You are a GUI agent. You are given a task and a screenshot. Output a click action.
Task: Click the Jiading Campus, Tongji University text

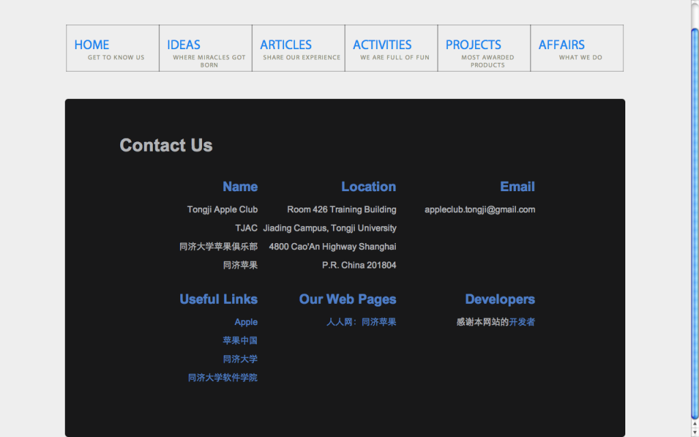coord(330,228)
